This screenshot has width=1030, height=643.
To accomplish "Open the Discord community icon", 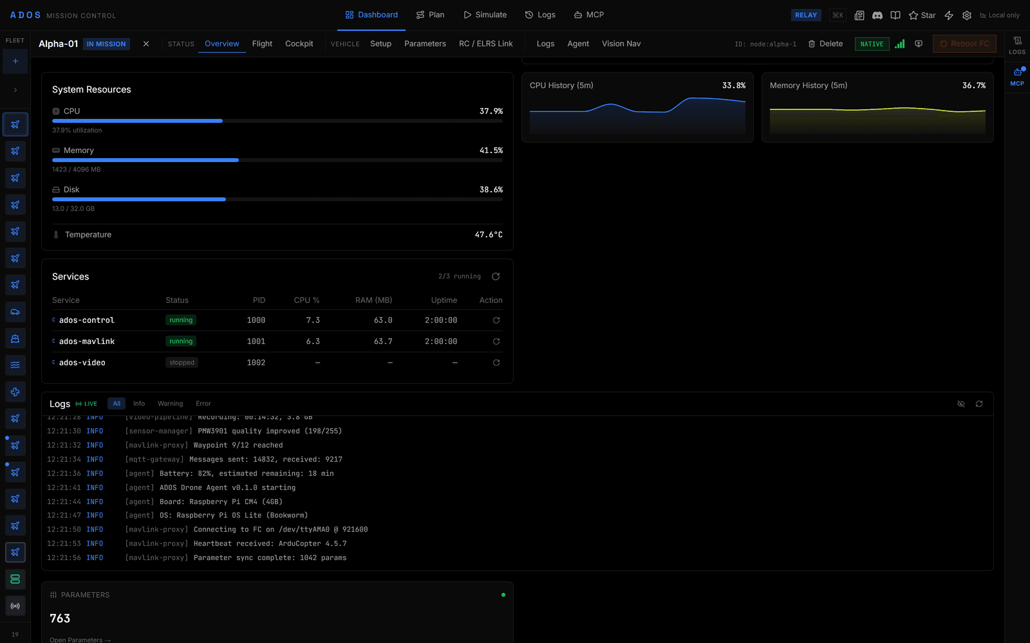I will point(877,15).
